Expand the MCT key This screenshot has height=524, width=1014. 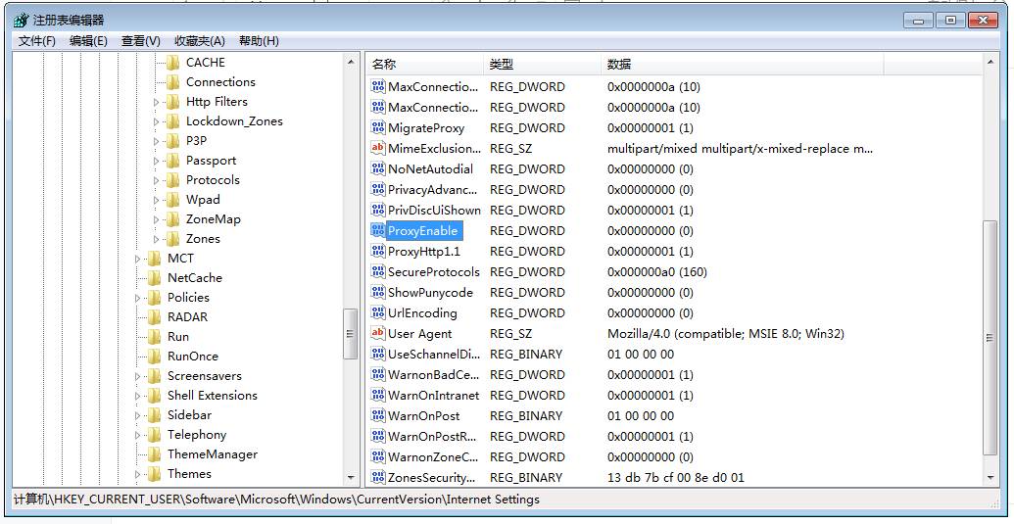tap(138, 259)
